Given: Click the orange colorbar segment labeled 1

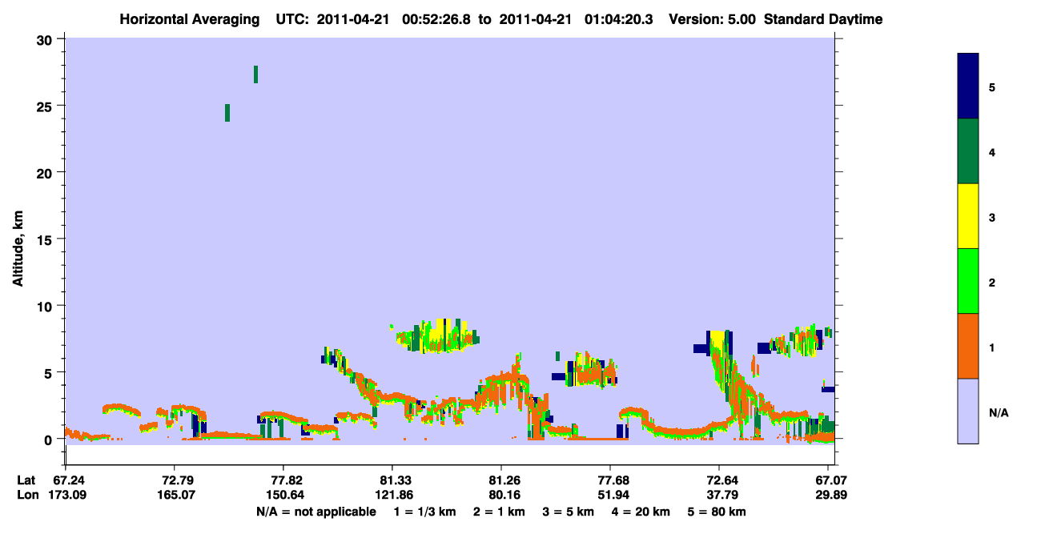Looking at the screenshot, I should 968,346.
